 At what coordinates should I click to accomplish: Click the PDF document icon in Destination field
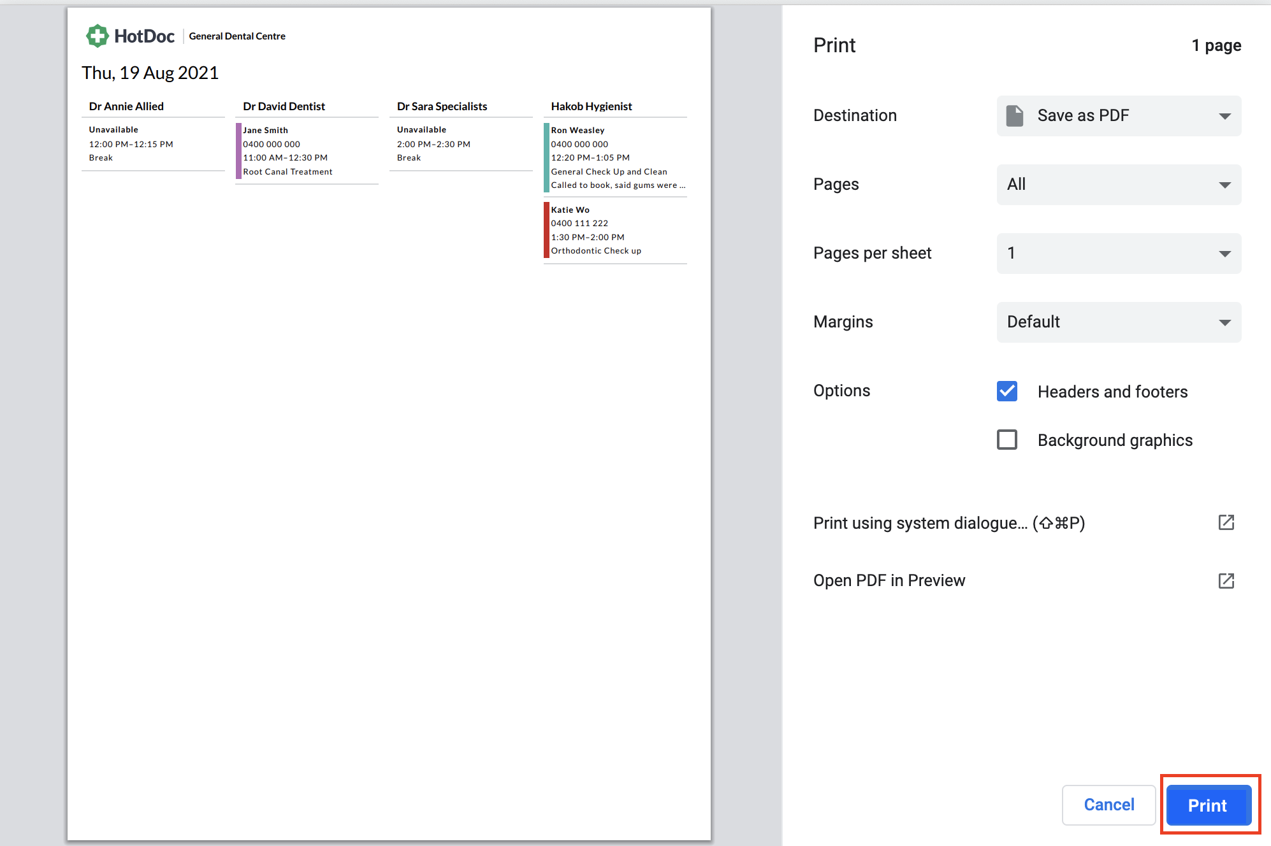pyautogui.click(x=1015, y=115)
